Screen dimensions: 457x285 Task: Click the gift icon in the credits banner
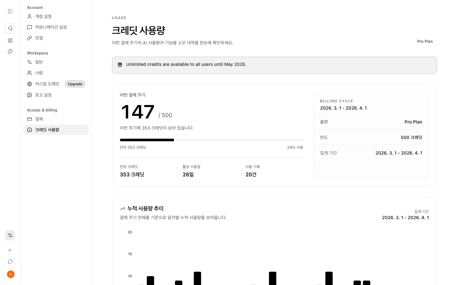120,64
